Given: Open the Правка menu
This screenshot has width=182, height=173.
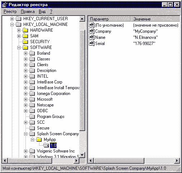Looking at the screenshot, I should click(28, 12).
